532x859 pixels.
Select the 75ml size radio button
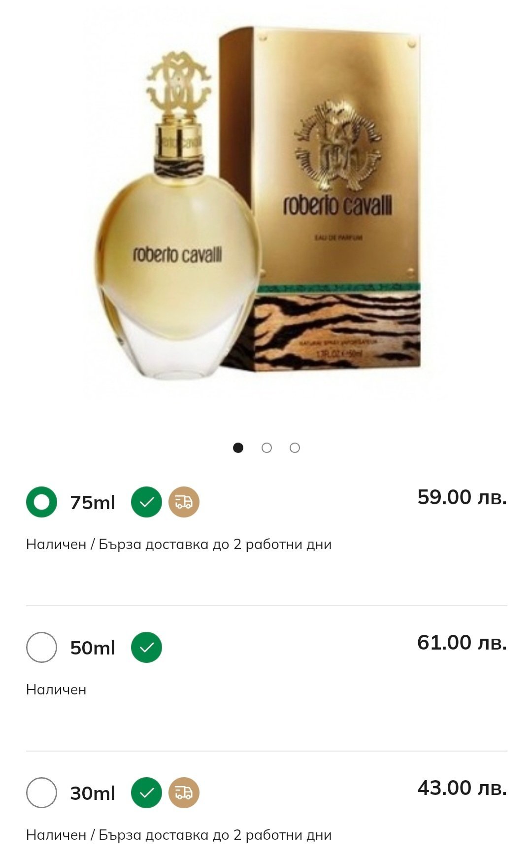(42, 502)
